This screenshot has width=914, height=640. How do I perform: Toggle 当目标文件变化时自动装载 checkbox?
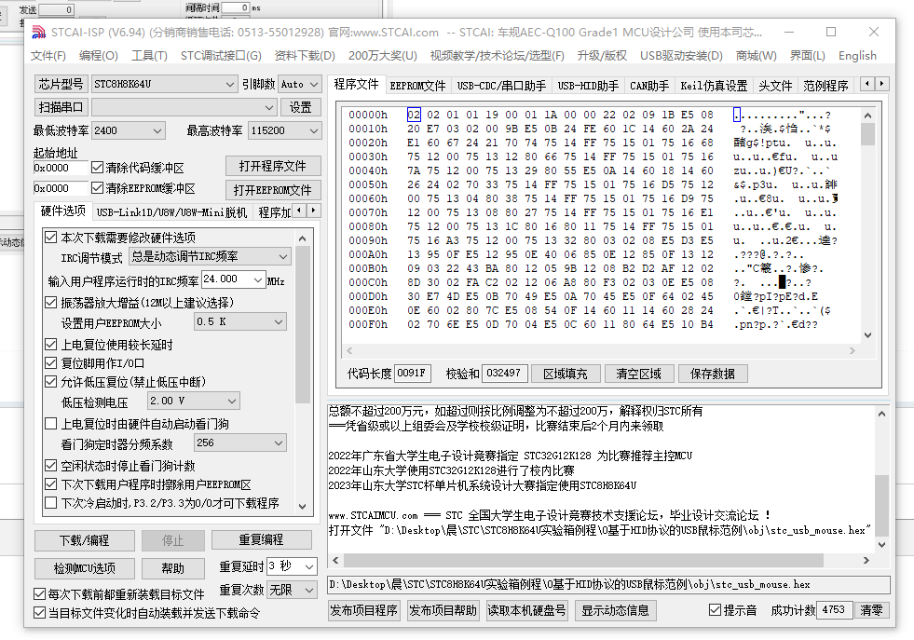coord(40,613)
